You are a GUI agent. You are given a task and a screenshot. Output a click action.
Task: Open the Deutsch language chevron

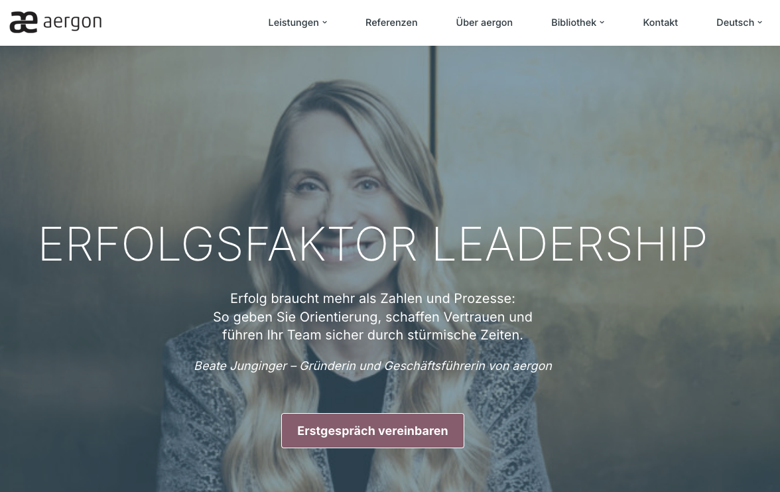point(759,23)
